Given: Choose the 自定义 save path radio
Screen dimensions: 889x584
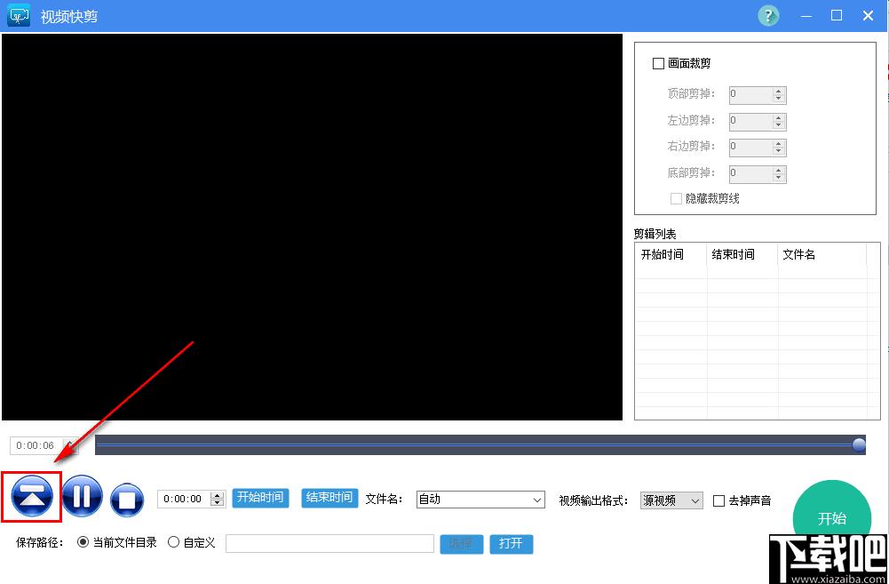Looking at the screenshot, I should click(x=173, y=542).
